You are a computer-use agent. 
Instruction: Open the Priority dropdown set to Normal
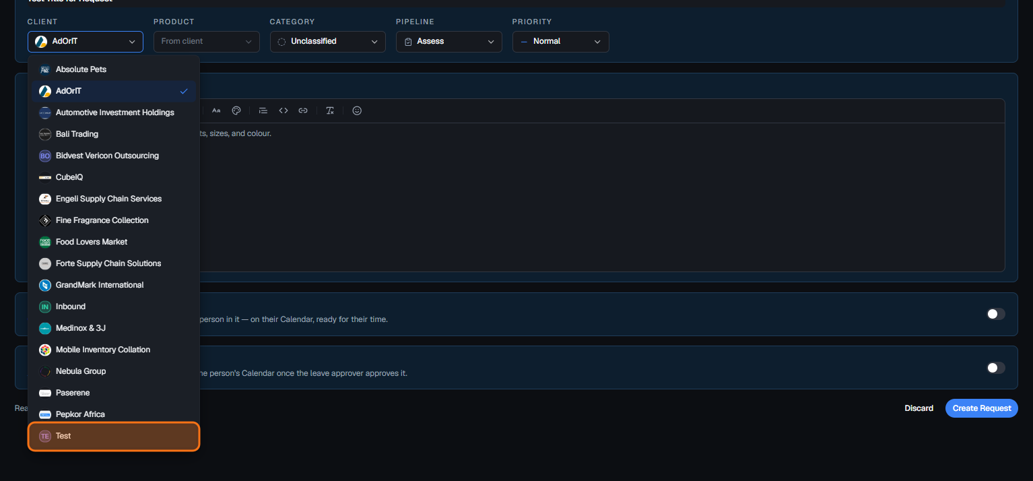coord(561,42)
